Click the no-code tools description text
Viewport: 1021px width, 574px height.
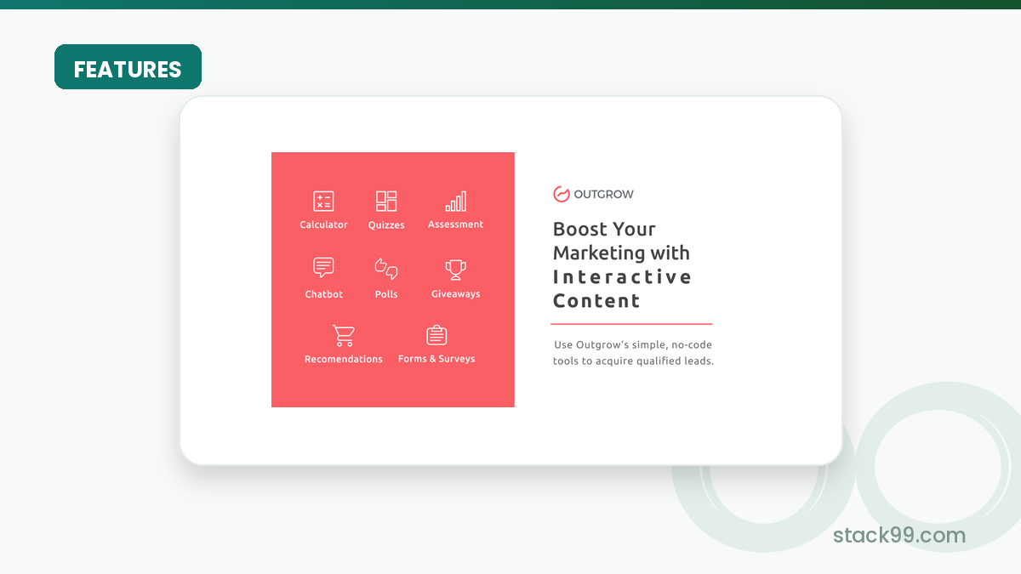click(633, 353)
